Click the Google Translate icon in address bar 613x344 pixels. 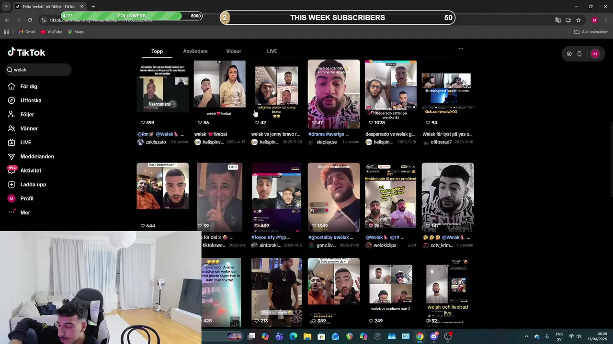[558, 20]
